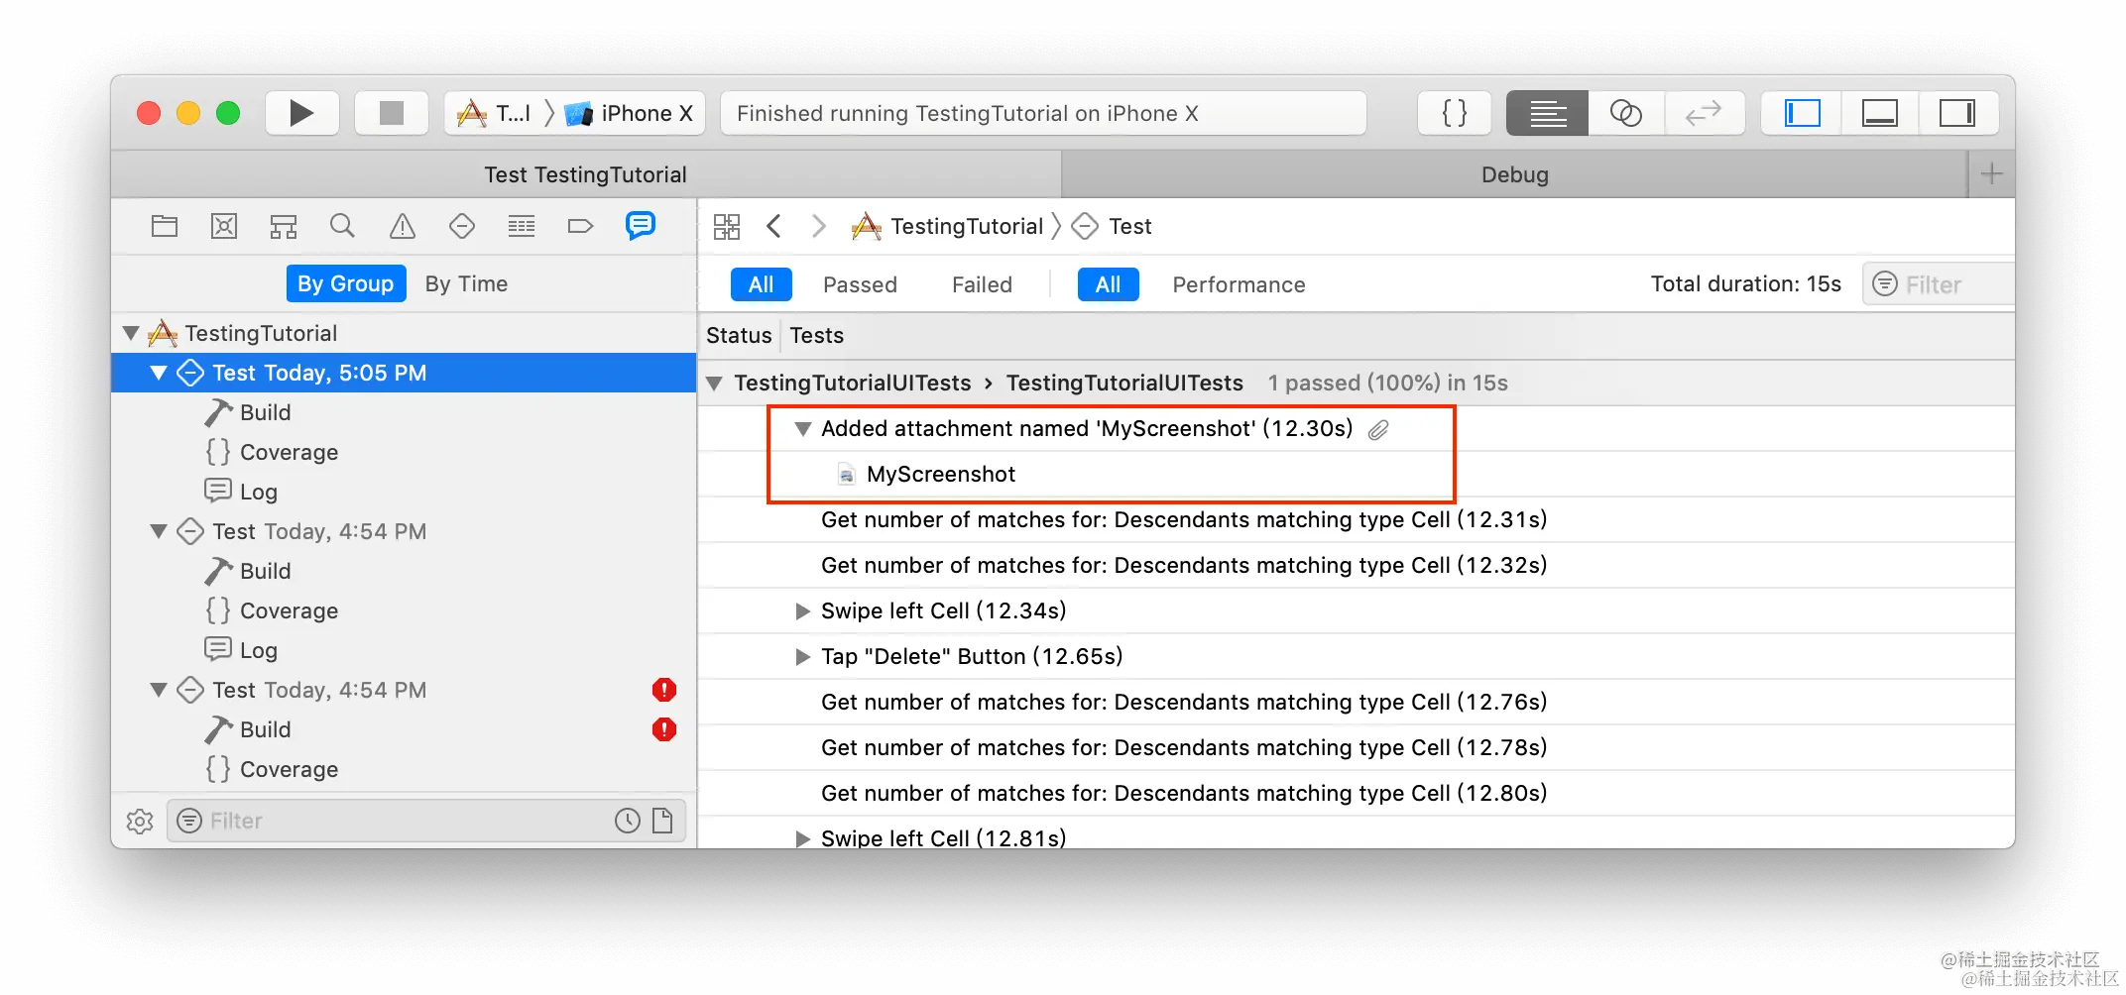Expand the Swipe left Cell (12.81s) step
The image size is (2126, 995).
803,838
